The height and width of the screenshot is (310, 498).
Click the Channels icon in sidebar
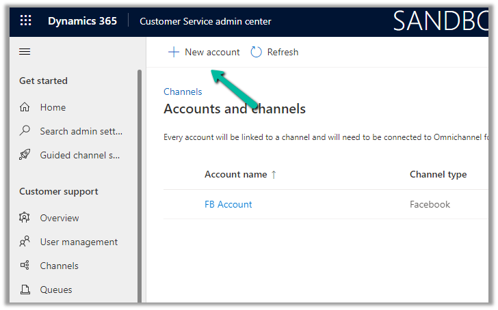click(x=25, y=266)
